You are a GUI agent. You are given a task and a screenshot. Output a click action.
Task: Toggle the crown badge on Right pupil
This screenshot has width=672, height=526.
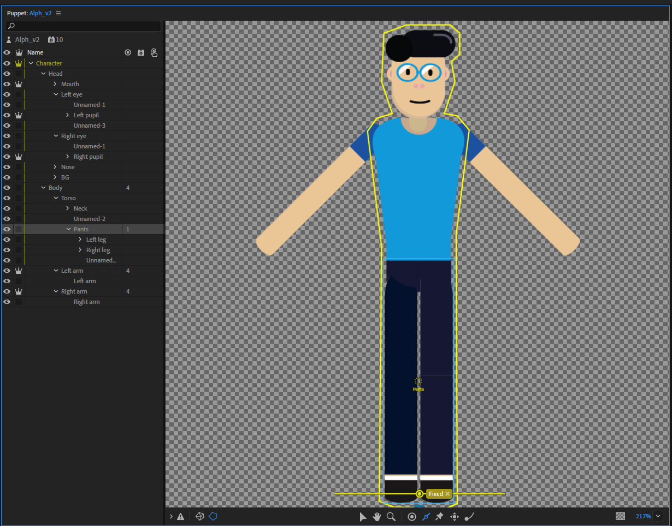point(19,156)
